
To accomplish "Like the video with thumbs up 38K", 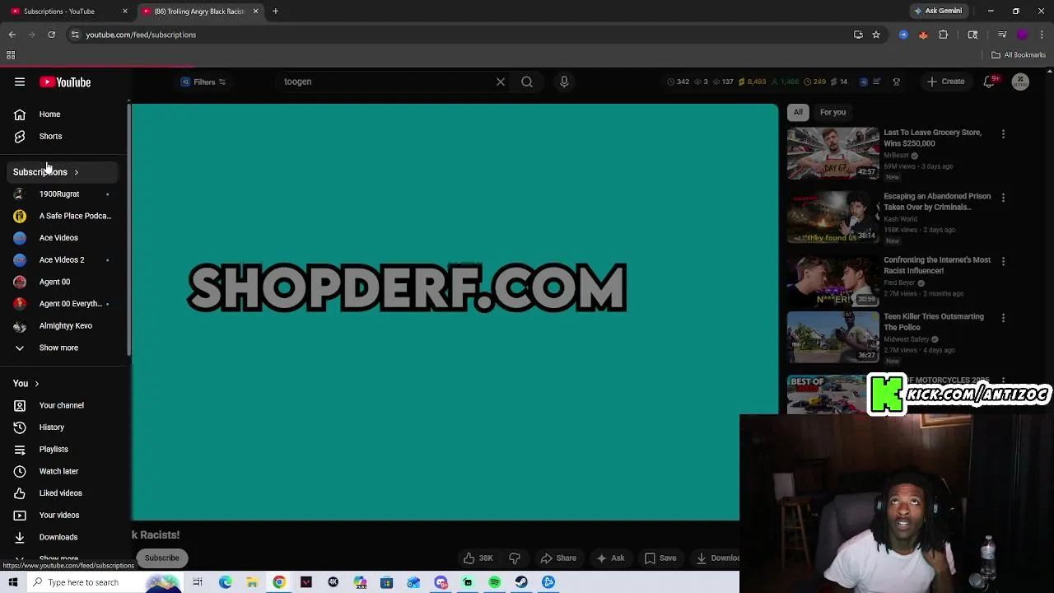I will pos(478,558).
